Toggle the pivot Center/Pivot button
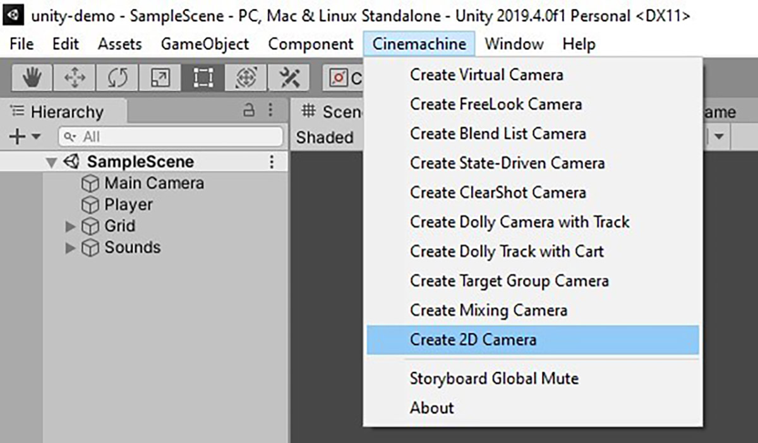Screen dimensions: 758x443 click(344, 78)
